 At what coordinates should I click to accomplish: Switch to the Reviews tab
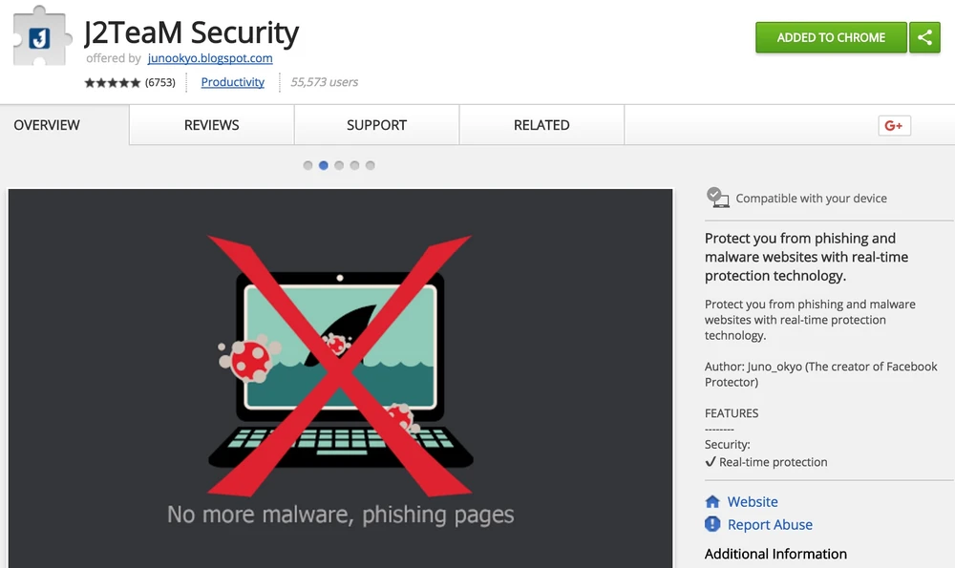(211, 125)
